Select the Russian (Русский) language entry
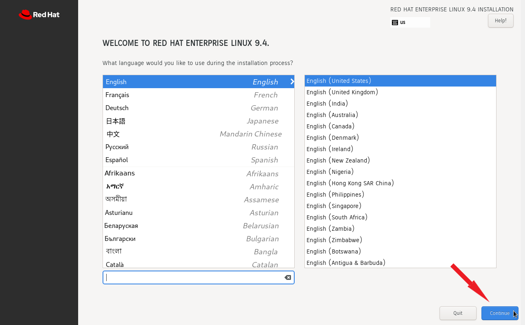 click(x=163, y=147)
